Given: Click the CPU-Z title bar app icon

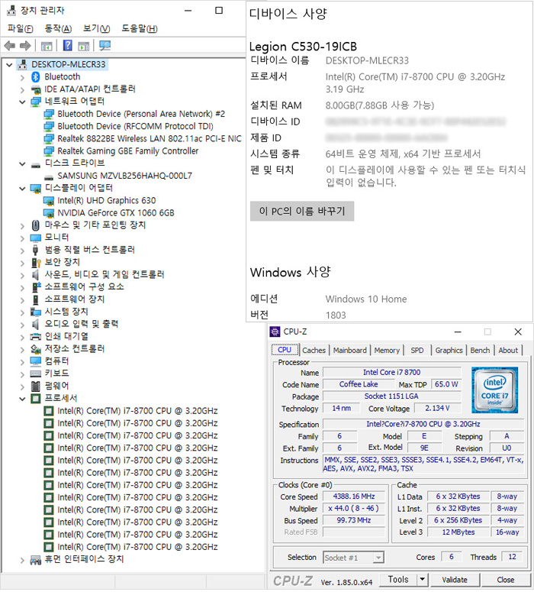Looking at the screenshot, I should [x=275, y=332].
